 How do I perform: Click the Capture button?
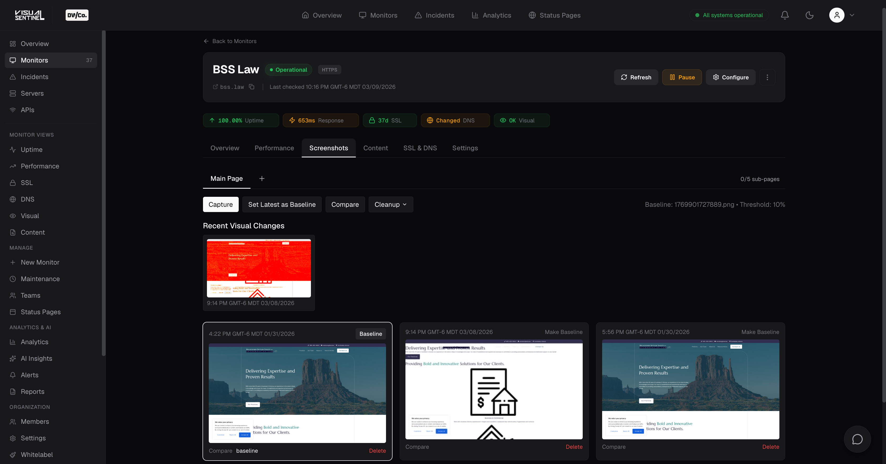[x=221, y=204]
